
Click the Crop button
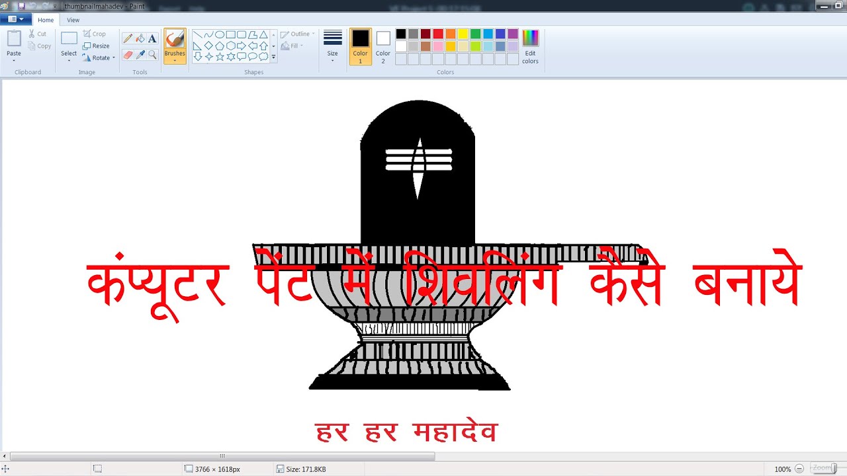[x=95, y=34]
